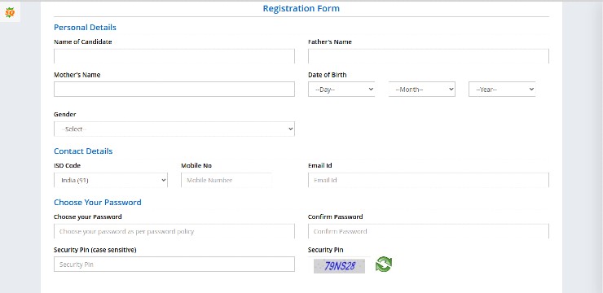Focus the Email Id input box
The image size is (603, 293).
click(429, 180)
